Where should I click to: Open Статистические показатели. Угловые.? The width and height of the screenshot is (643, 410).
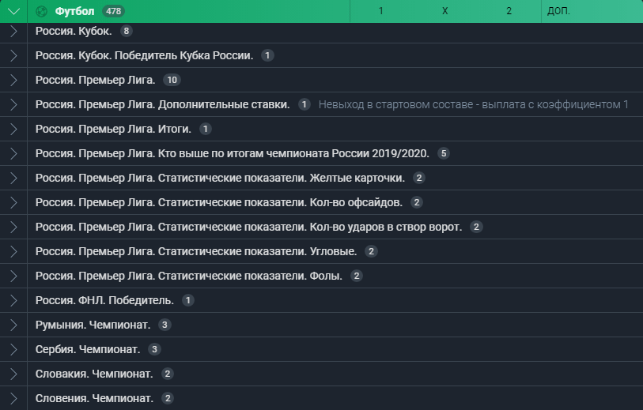(196, 251)
